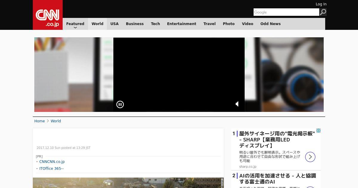358x188 pixels.
Task: Open the CNNCNN.co.jp PR link
Action: click(x=52, y=162)
